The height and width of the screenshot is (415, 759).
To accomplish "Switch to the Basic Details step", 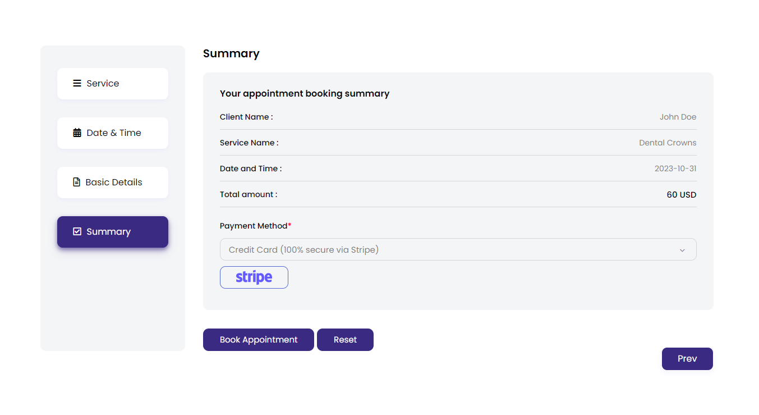I will click(113, 183).
